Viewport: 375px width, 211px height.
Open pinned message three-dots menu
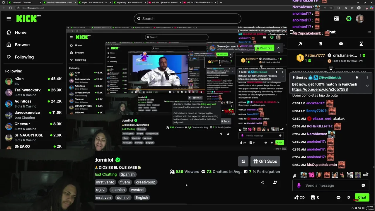[x=367, y=78]
